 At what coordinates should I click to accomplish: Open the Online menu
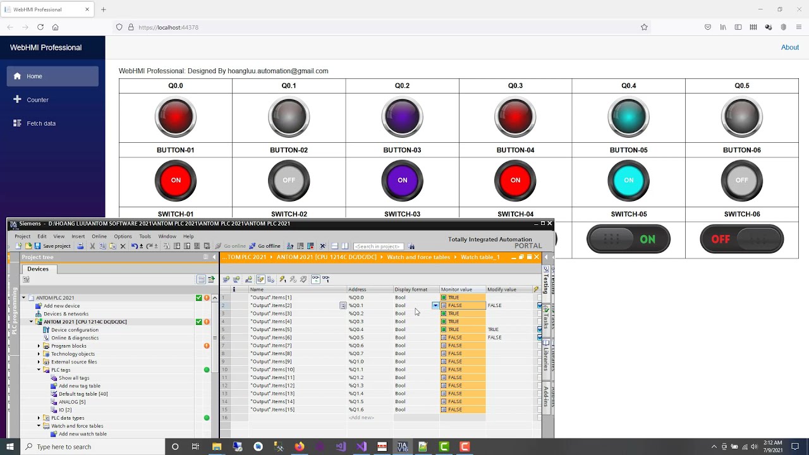(x=99, y=236)
